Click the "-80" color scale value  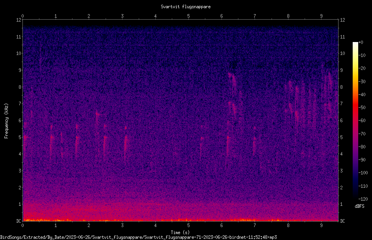pyautogui.click(x=362, y=147)
